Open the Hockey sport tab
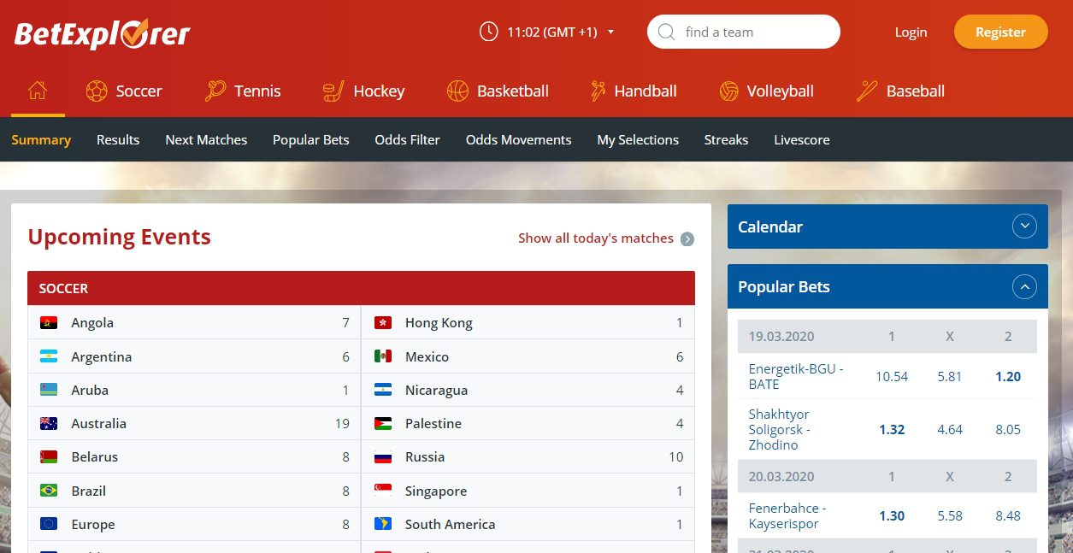 [363, 91]
